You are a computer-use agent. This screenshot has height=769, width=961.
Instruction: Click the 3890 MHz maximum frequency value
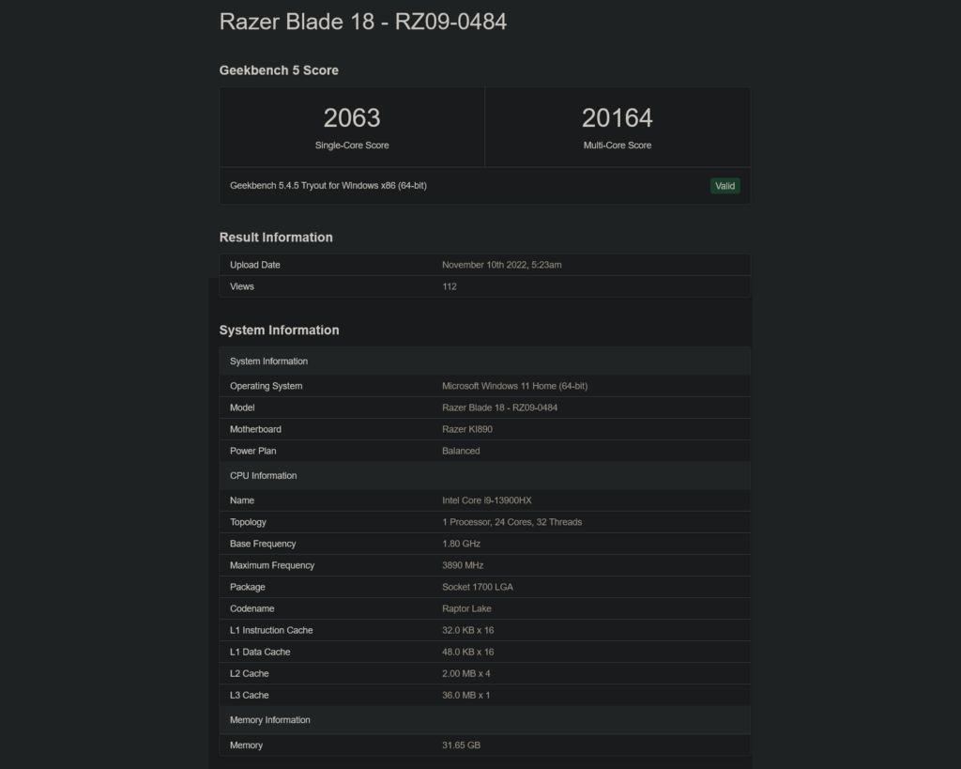tap(463, 565)
